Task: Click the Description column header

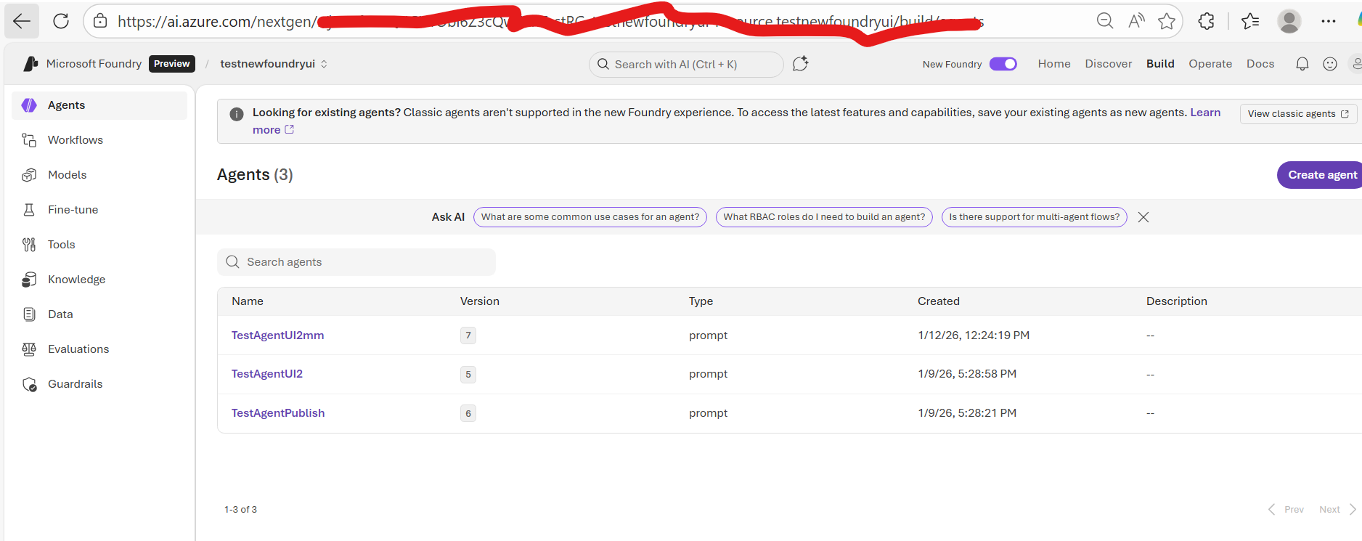Action: pyautogui.click(x=1176, y=301)
